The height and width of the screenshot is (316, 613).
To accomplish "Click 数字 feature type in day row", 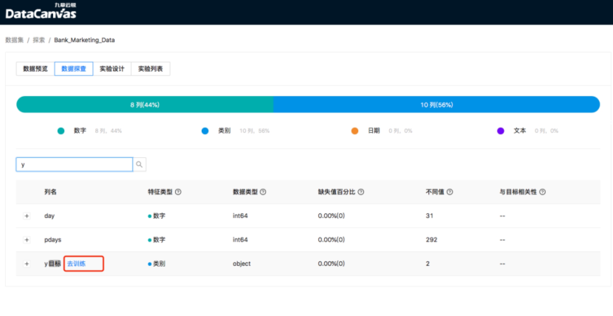I will (x=159, y=216).
